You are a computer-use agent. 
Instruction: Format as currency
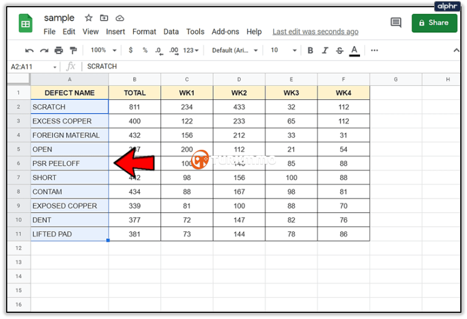131,50
